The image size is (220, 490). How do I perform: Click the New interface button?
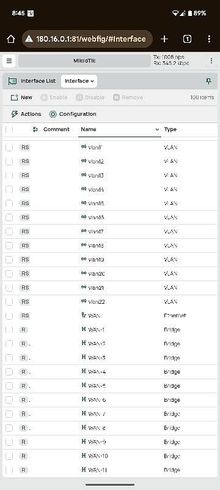click(x=21, y=97)
